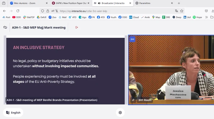Open the Facebook Youth bookmark
This screenshot has height=119, width=214.
click(x=112, y=17)
